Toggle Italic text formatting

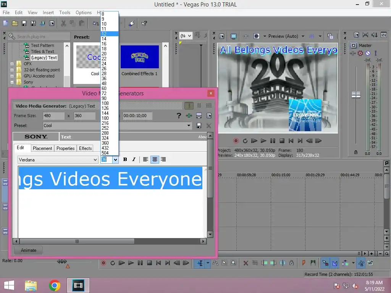pyautogui.click(x=134, y=159)
